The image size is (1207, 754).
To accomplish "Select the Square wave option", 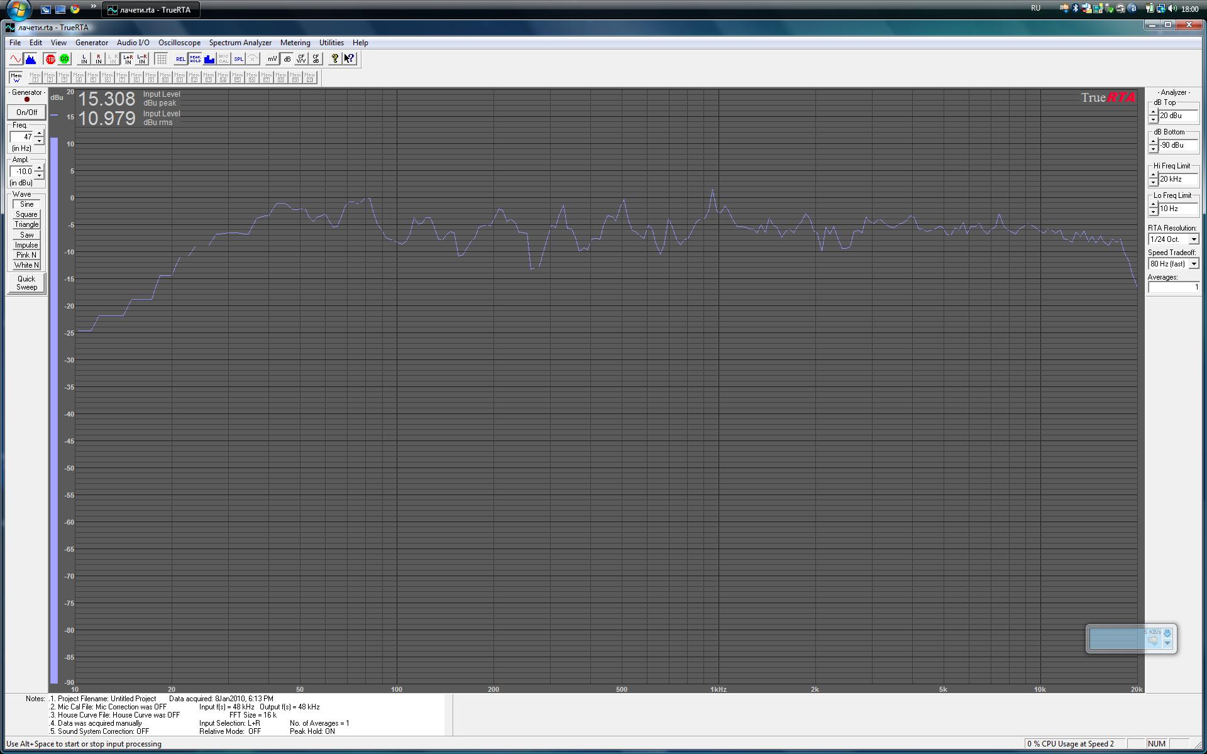I will point(26,214).
